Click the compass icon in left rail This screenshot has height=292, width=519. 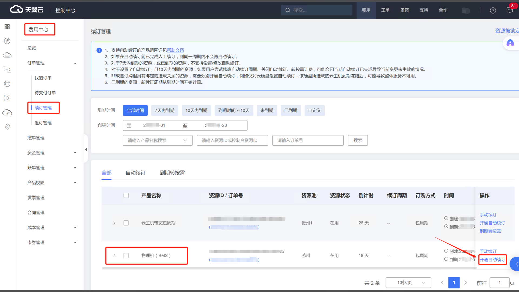pyautogui.click(x=7, y=41)
